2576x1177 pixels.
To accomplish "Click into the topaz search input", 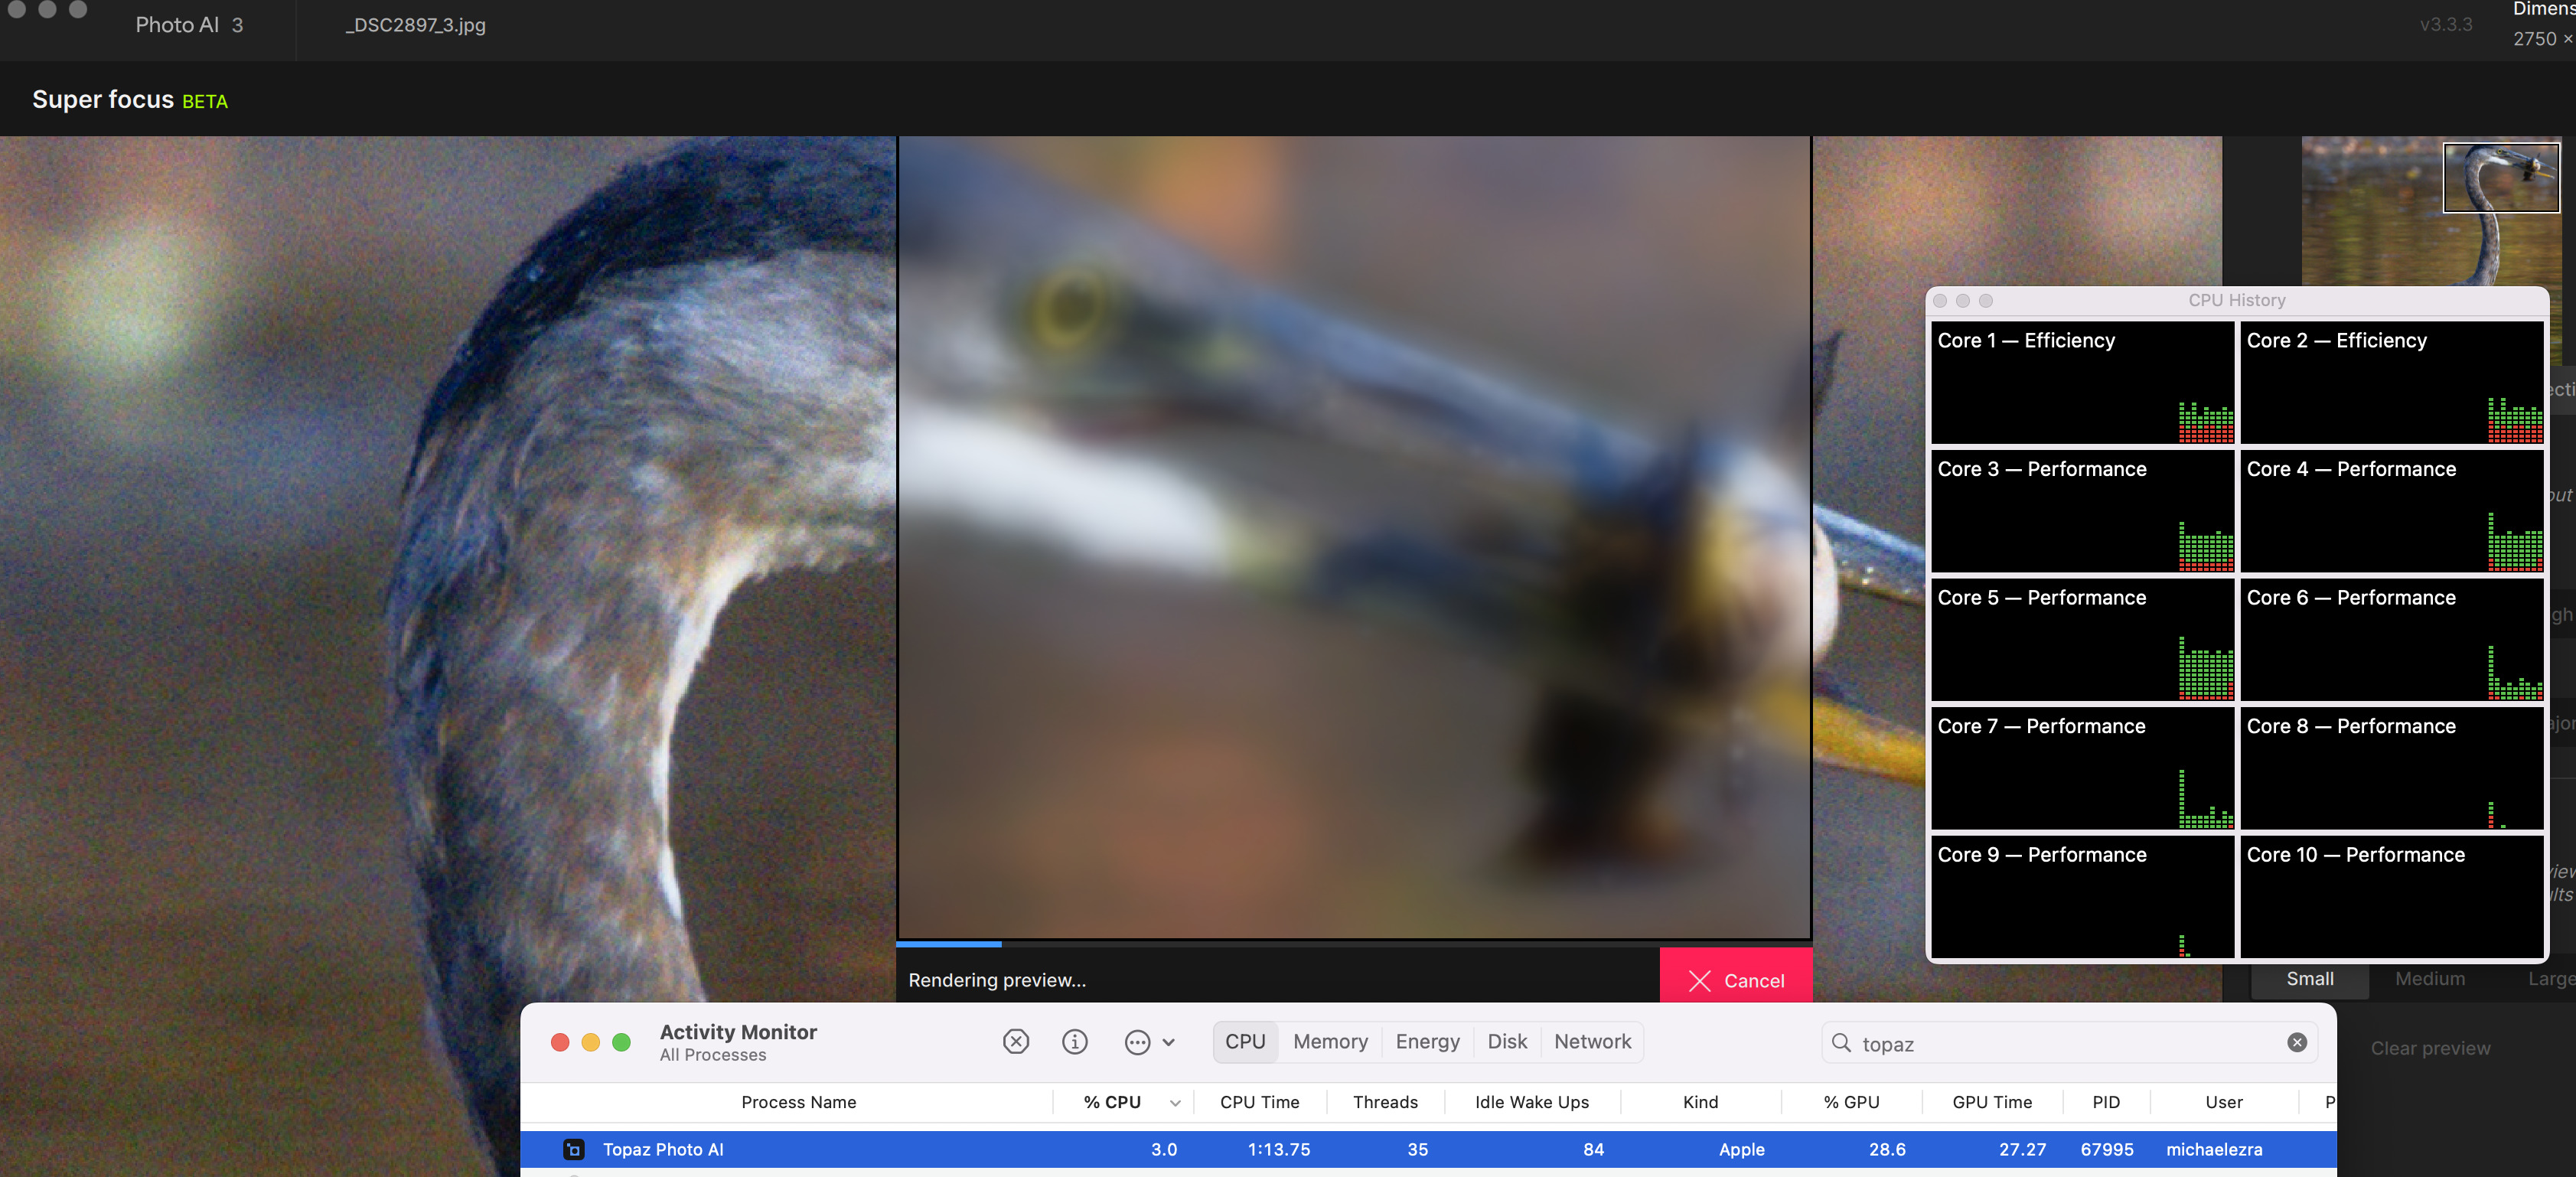I will 2060,1043.
